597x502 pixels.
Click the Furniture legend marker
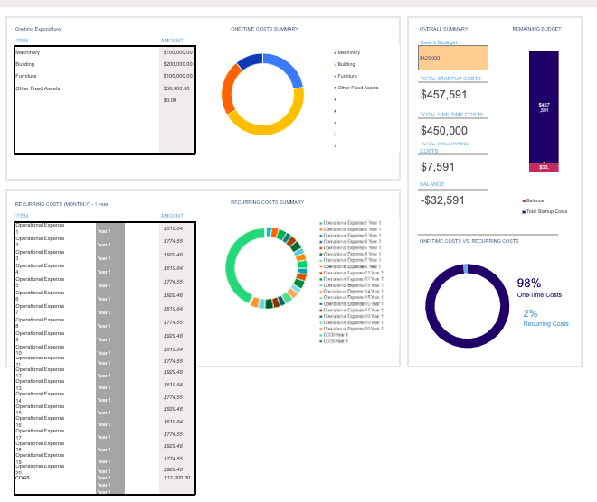pos(336,77)
